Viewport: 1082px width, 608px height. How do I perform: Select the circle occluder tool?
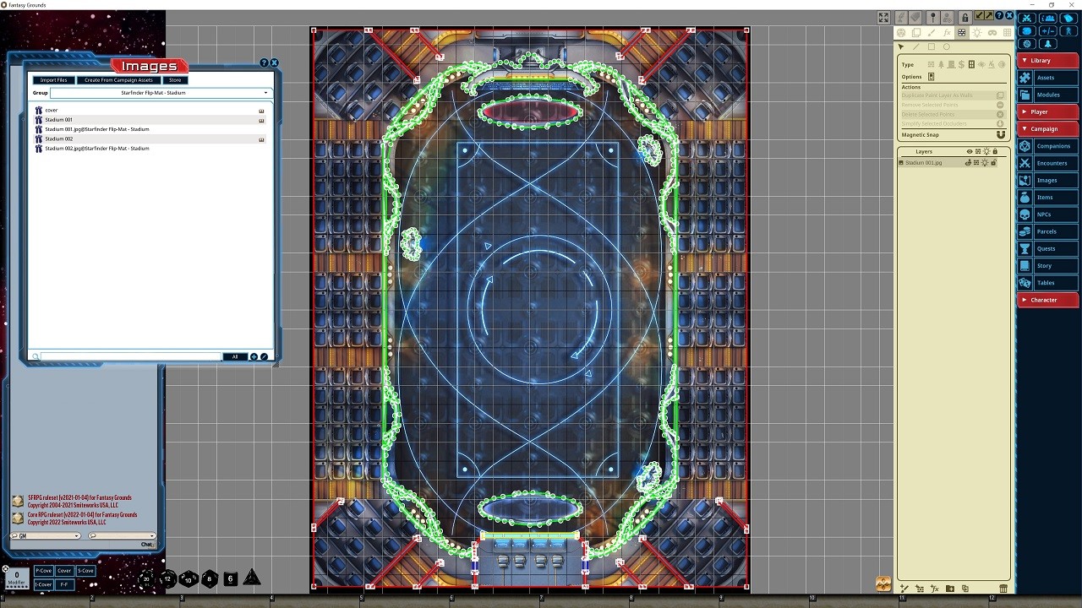tap(947, 46)
